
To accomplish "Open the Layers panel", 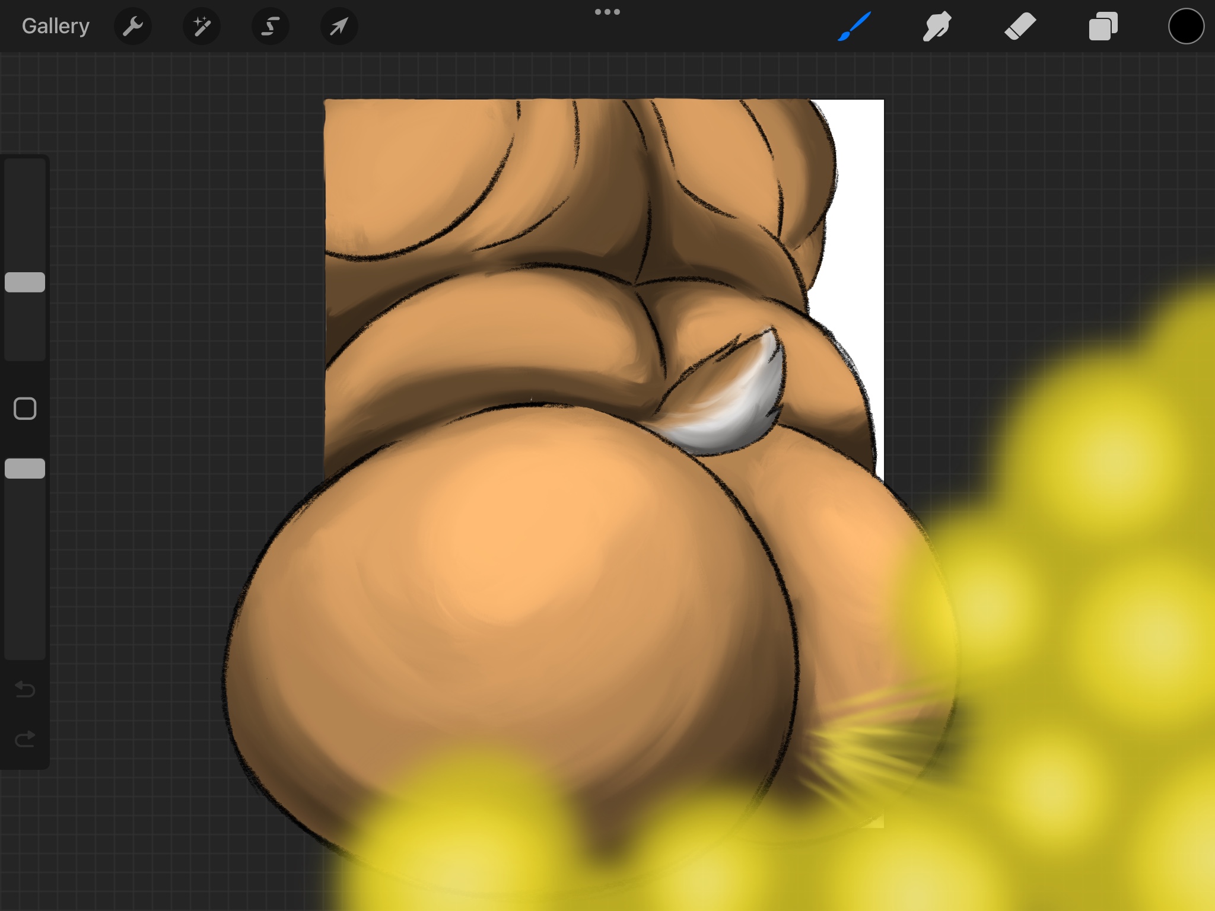I will (x=1103, y=26).
